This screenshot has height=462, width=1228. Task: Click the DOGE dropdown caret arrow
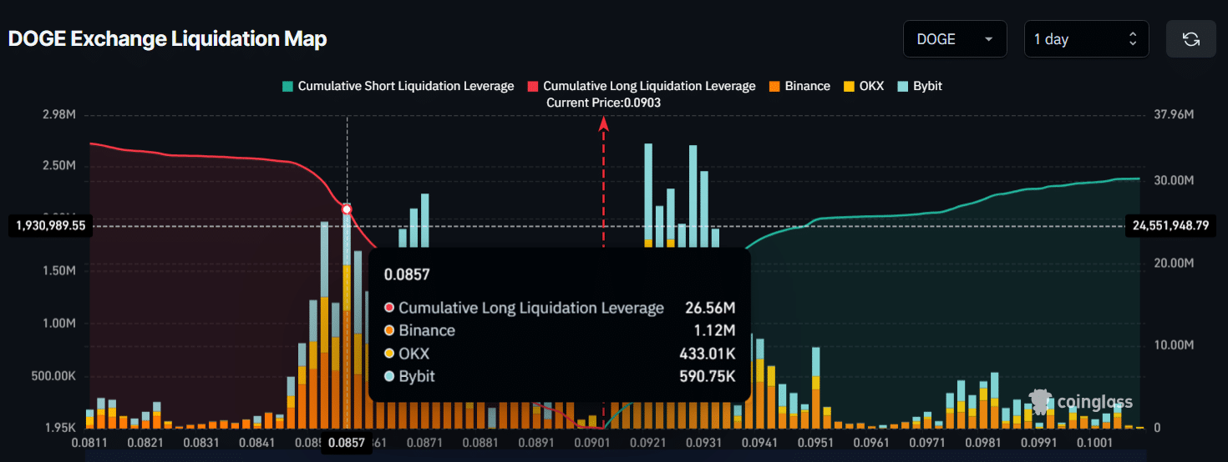point(989,39)
